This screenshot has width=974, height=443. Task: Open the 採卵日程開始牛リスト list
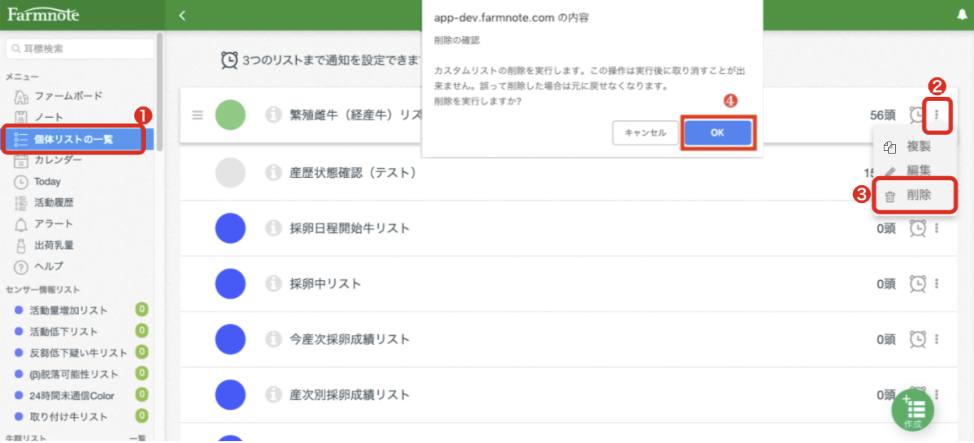point(350,228)
